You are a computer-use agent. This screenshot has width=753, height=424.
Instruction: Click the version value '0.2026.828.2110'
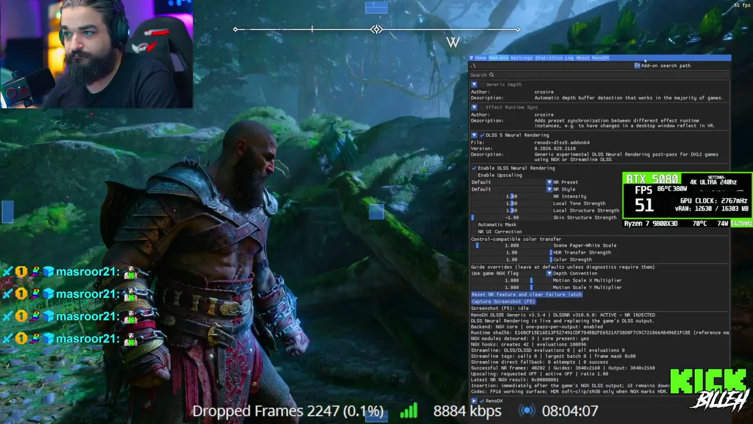tap(555, 148)
